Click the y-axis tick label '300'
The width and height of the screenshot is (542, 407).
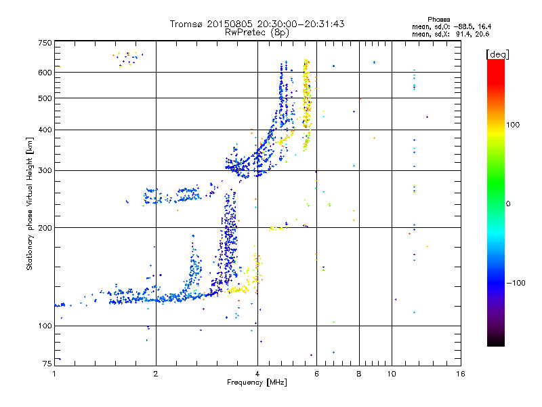pyautogui.click(x=45, y=171)
